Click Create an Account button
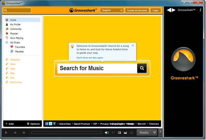This screenshot has width=206, height=140. (x=137, y=10)
